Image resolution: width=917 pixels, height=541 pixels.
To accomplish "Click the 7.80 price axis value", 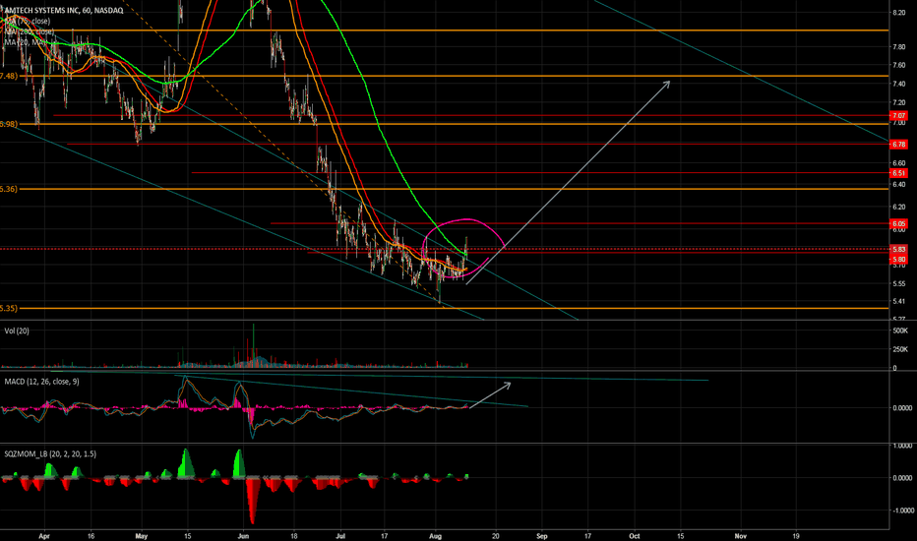I will point(899,47).
